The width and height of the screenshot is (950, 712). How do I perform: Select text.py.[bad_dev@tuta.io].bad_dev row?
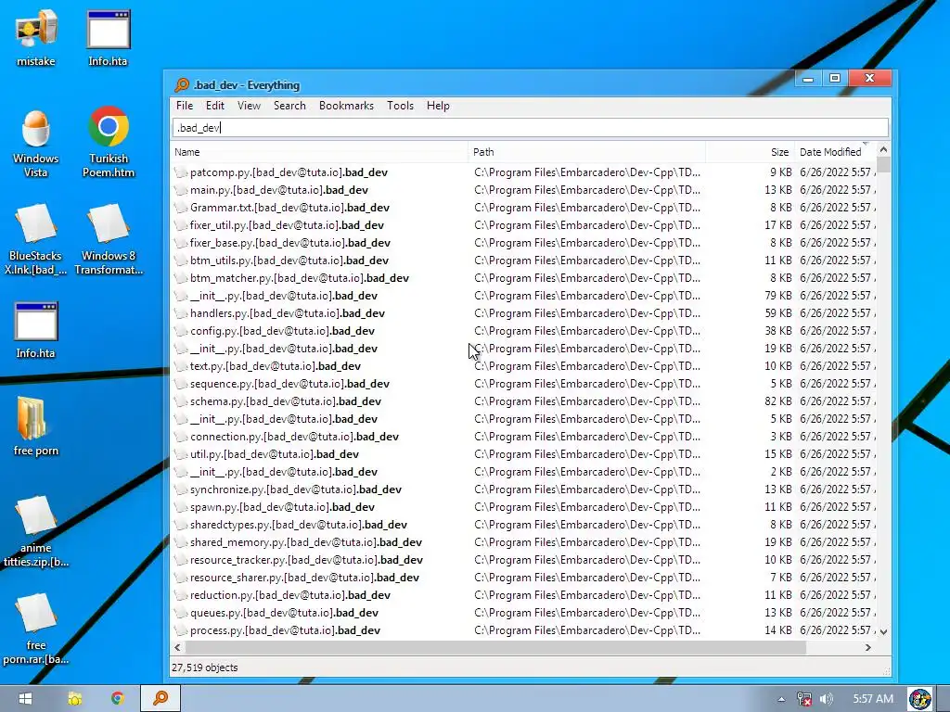(x=523, y=366)
